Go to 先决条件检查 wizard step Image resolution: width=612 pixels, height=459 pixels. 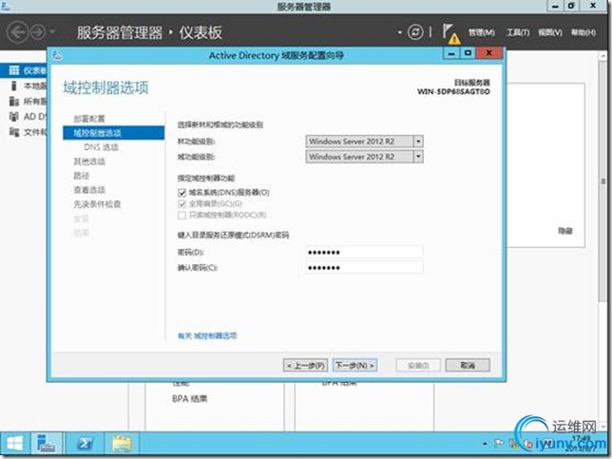point(97,204)
